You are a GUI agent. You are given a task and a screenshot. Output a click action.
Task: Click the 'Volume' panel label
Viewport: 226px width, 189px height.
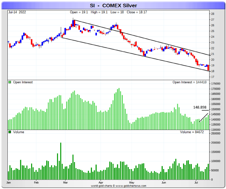click(x=19, y=132)
